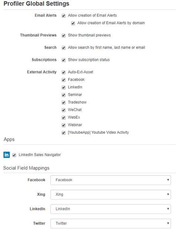The image size is (176, 230).
Task: Disable the Seminar external activity
Action: [63, 95]
